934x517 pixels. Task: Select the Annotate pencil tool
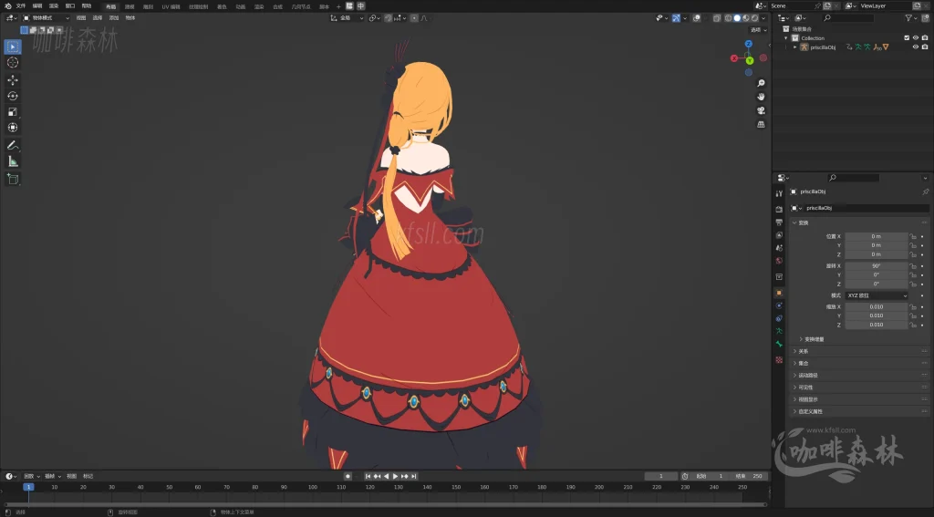pyautogui.click(x=13, y=145)
